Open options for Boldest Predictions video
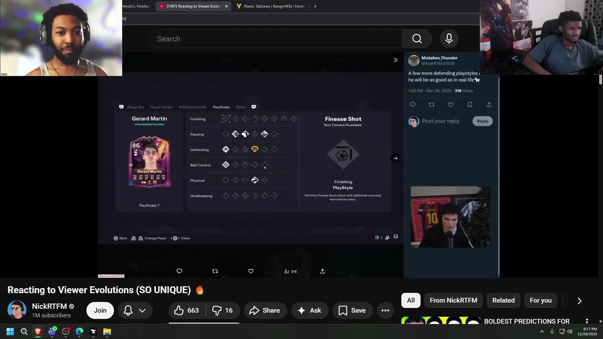603x339 pixels. [x=587, y=321]
